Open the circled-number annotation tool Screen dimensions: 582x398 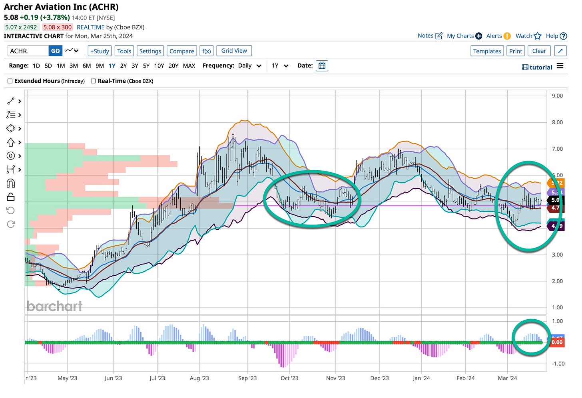pos(11,156)
